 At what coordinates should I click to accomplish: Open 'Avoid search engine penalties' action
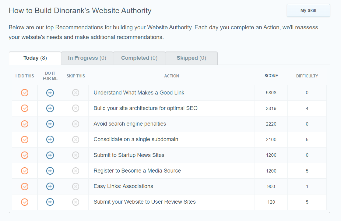pos(130,124)
